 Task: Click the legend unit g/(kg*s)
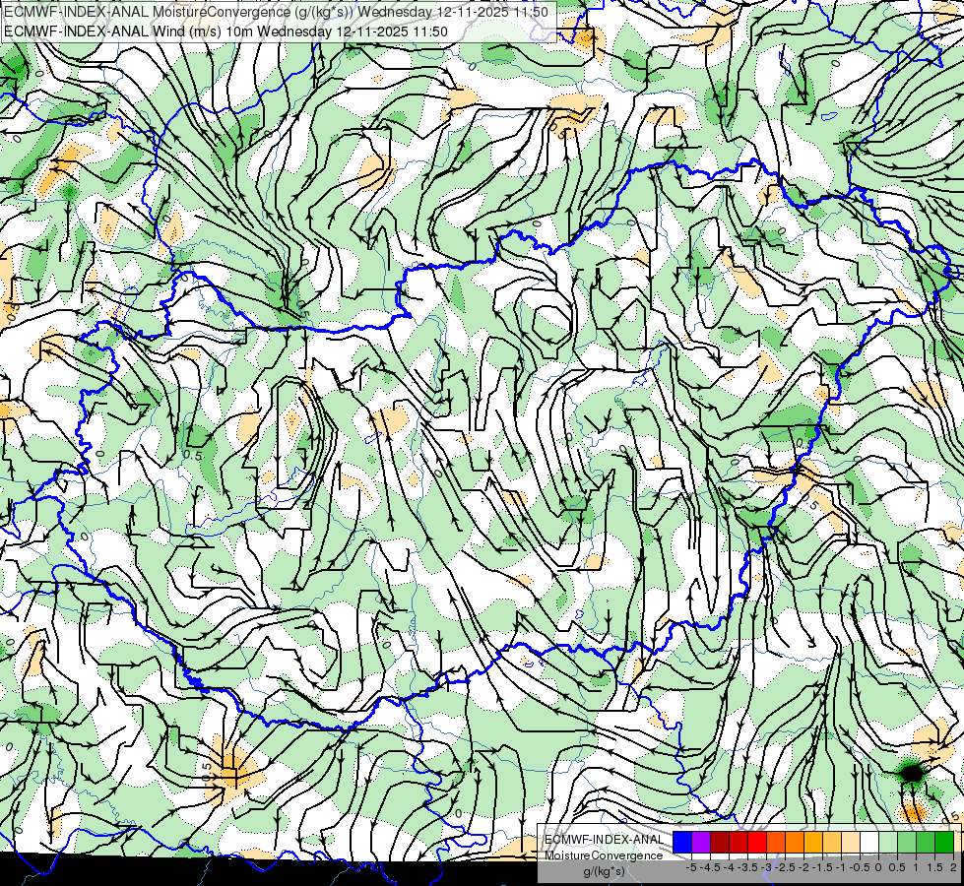click(604, 871)
